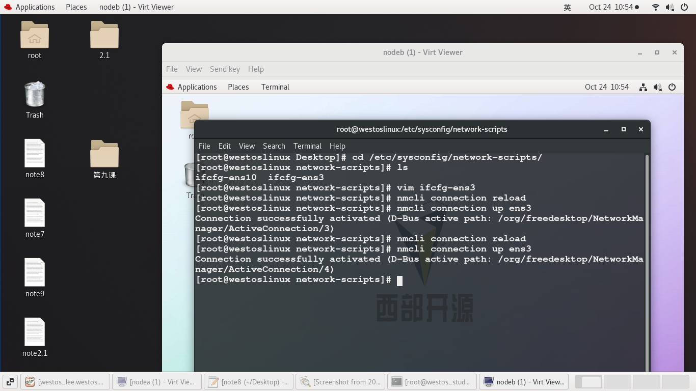Click the speaker icon in the top bar
The image size is (696, 391).
(669, 7)
